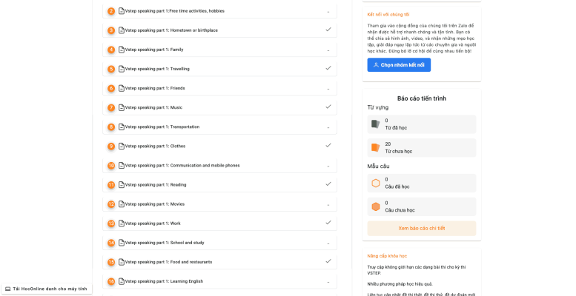Click the dark cards icon for Từ đã học
Viewport: 576px width, 296px height.
[x=375, y=124]
